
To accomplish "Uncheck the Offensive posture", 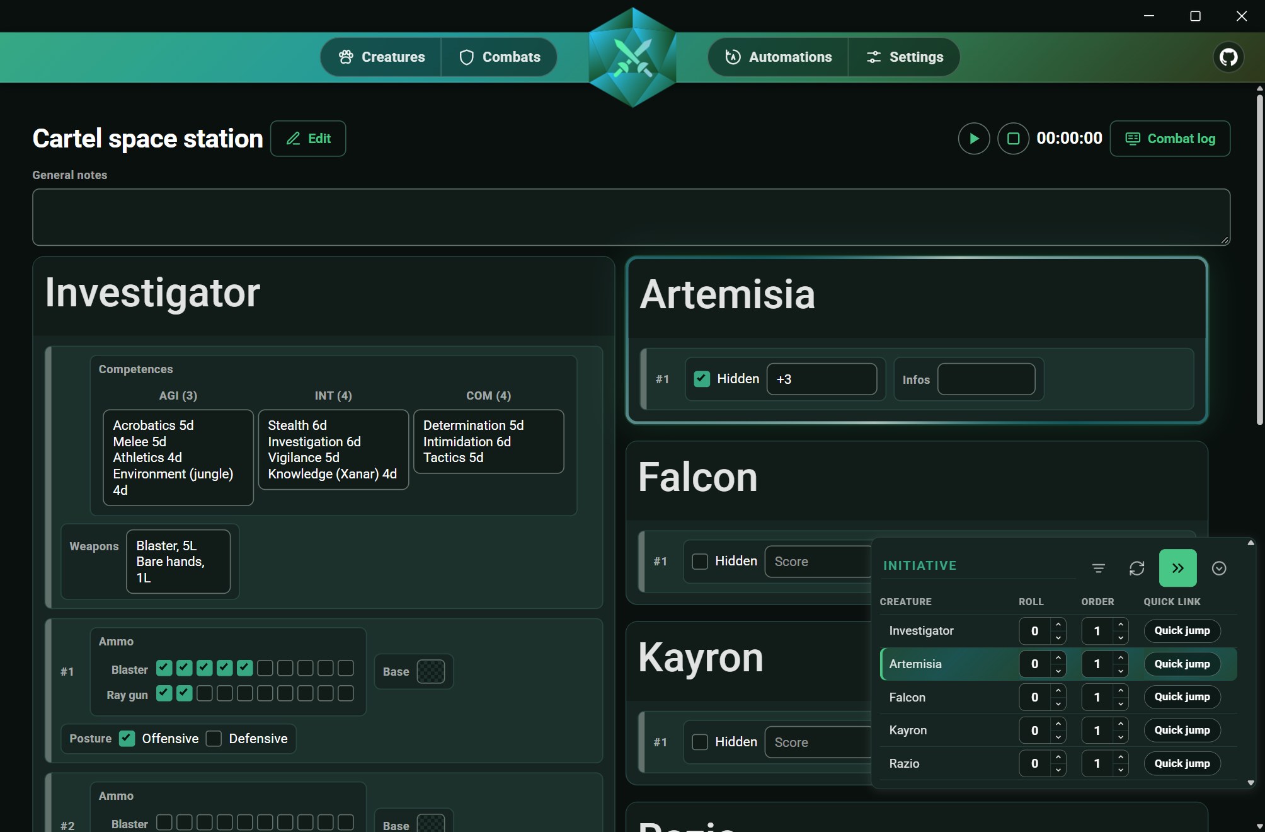I will tap(127, 739).
